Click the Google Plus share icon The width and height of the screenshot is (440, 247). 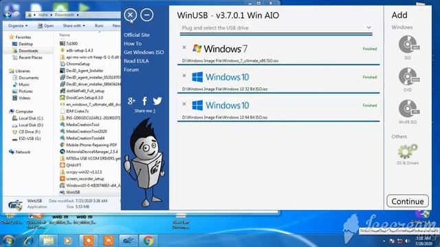pos(131,101)
